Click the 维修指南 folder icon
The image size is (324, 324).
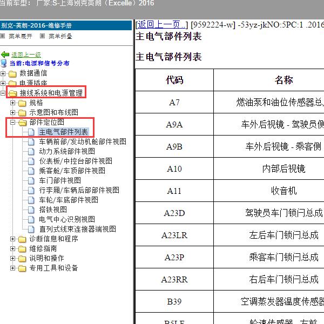tap(22, 249)
